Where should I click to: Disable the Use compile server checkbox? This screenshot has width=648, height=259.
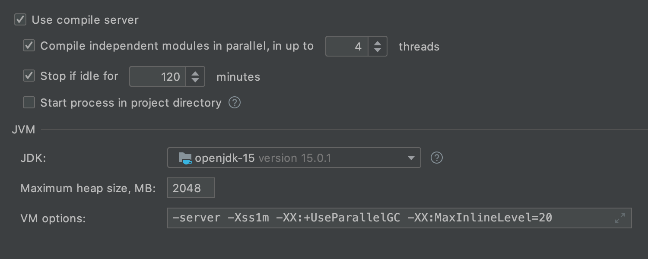tap(20, 20)
